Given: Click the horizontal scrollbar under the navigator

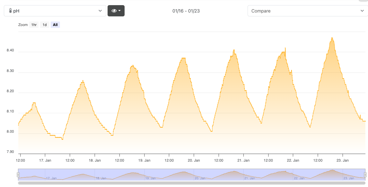Looking at the screenshot, I should coord(191,183).
